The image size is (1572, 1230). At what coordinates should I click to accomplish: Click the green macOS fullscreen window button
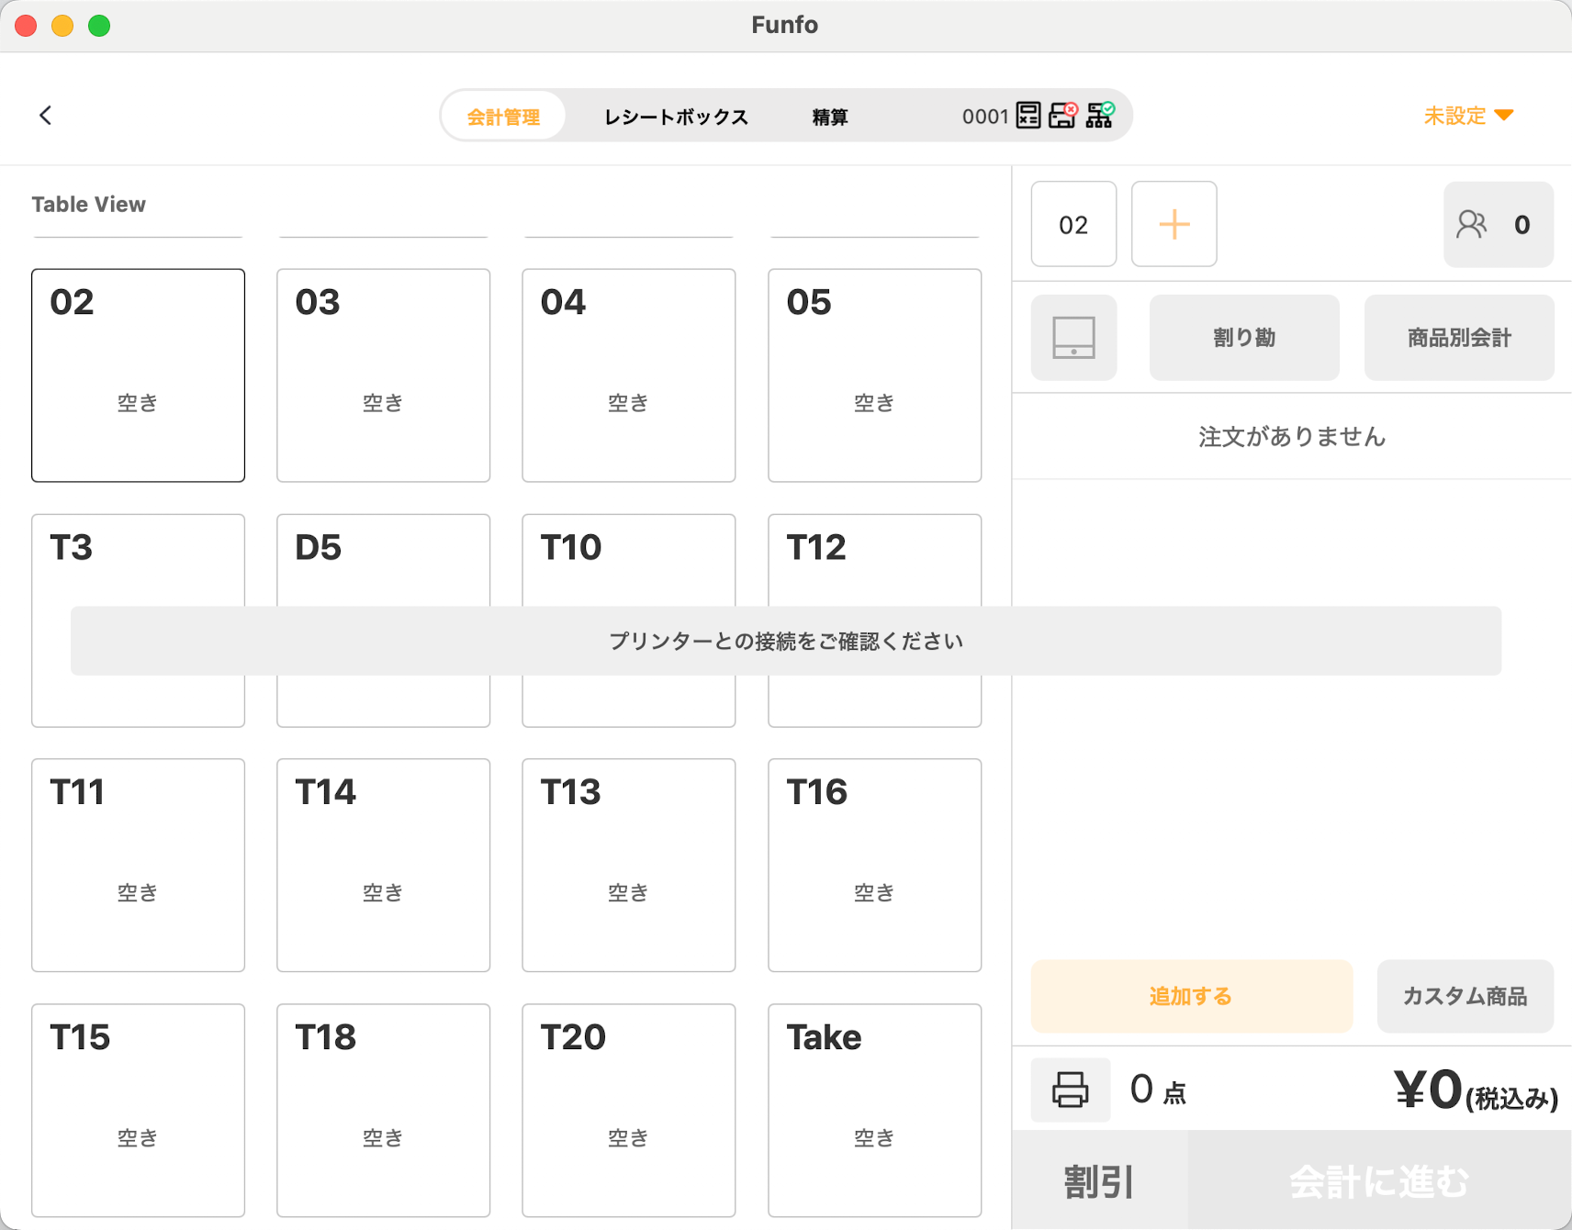99,26
